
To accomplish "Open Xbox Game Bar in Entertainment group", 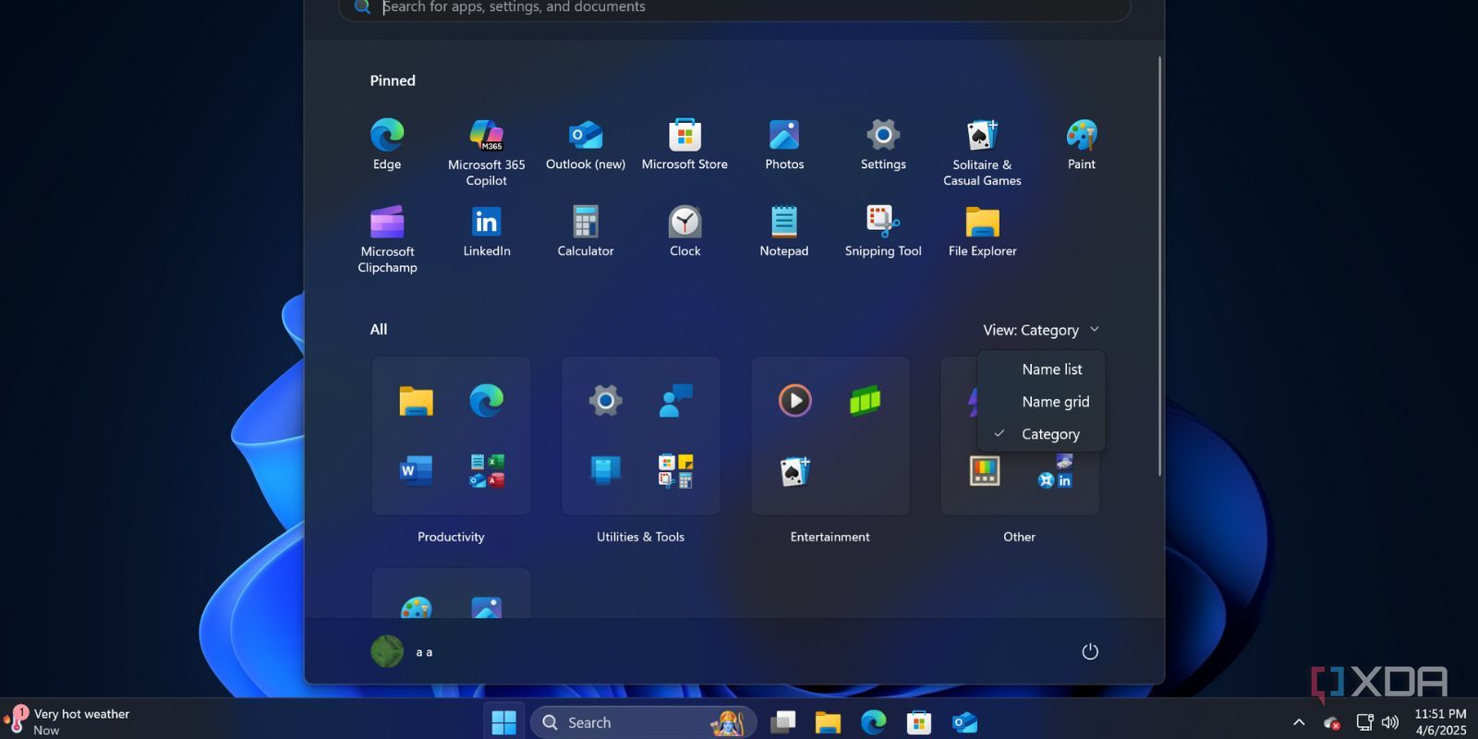I will pos(865,401).
